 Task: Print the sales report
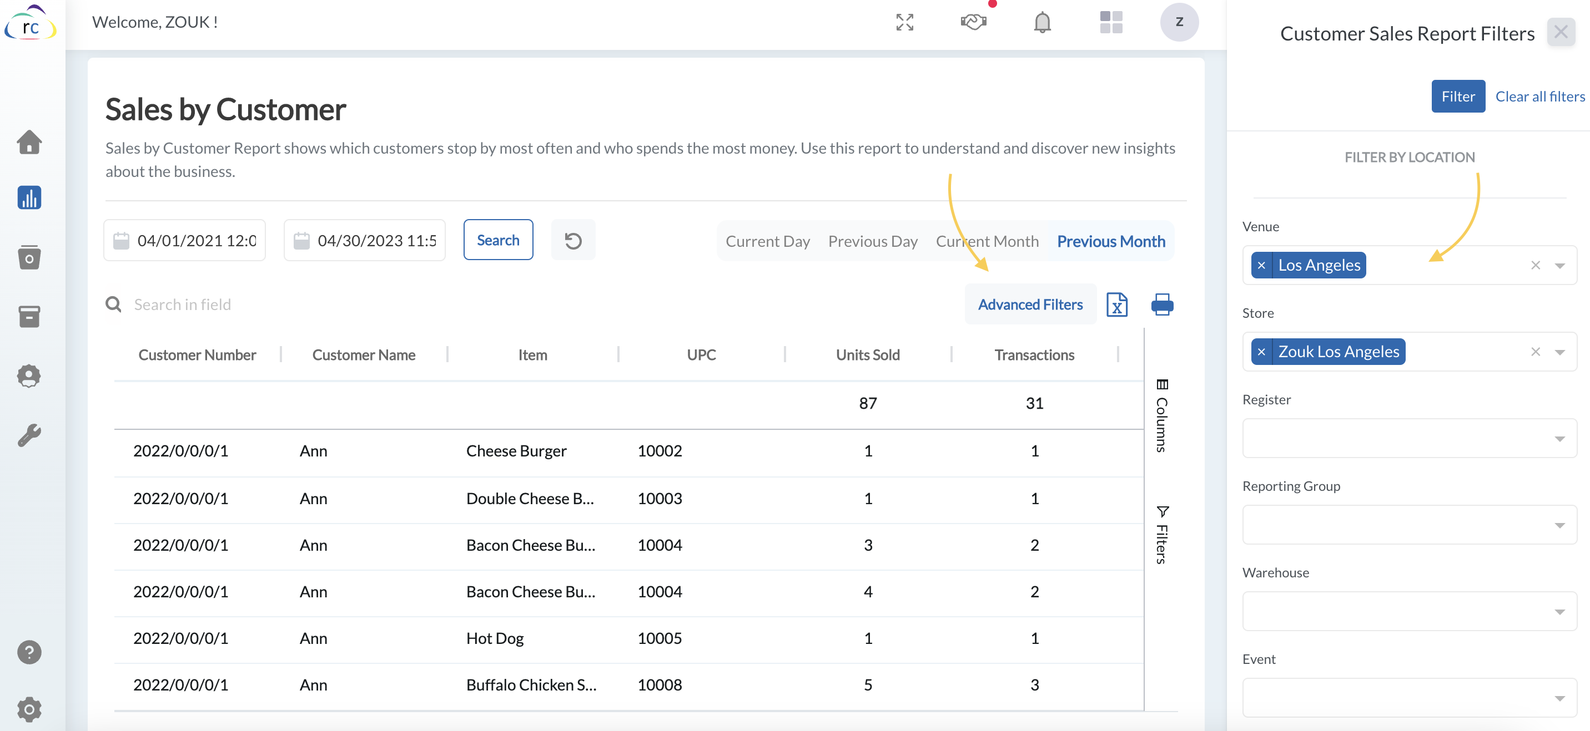point(1161,304)
